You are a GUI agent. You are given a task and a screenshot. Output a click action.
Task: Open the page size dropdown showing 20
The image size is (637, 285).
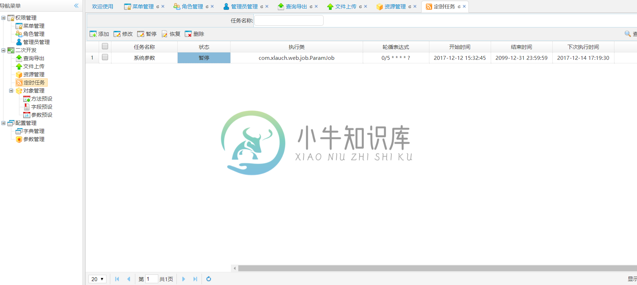tap(97, 279)
